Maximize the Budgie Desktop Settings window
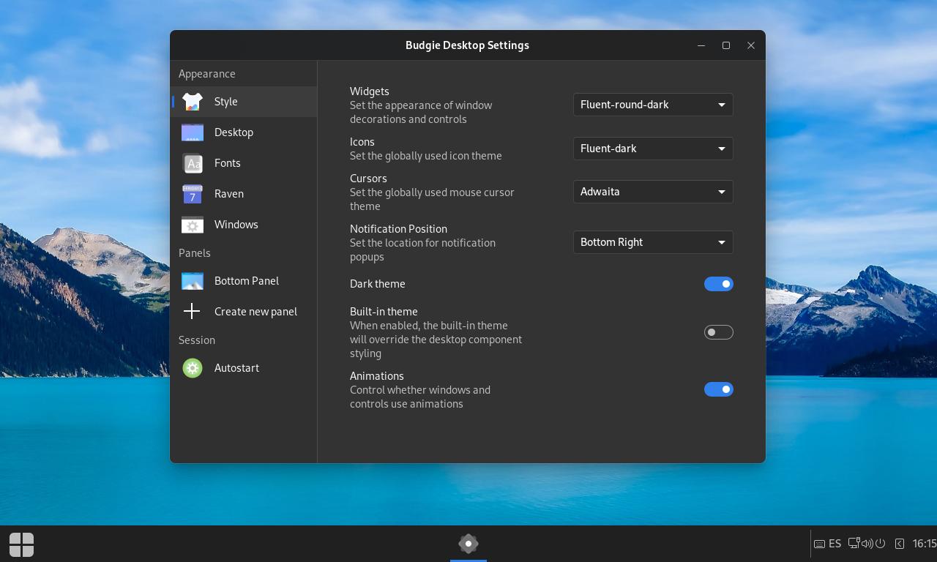This screenshot has width=937, height=562. (726, 45)
